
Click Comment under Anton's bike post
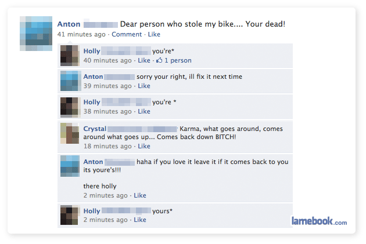tap(127, 34)
